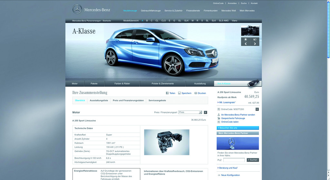Choose model class Viano
This screenshot has height=180, width=330.
click(235, 21)
